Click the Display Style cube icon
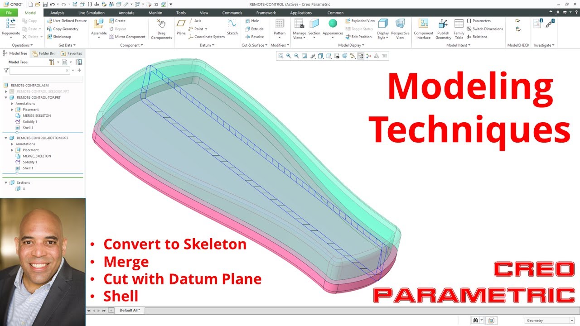This screenshot has width=580, height=326. tap(383, 24)
